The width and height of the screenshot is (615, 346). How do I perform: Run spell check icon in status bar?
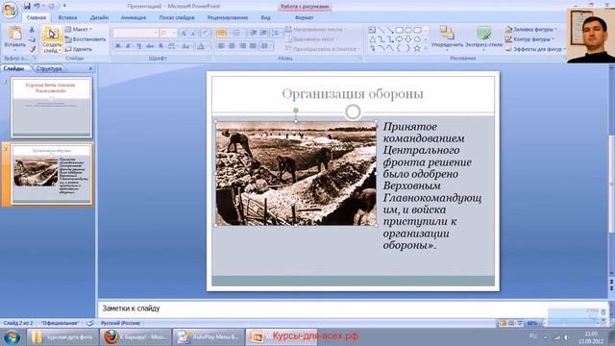pos(89,323)
